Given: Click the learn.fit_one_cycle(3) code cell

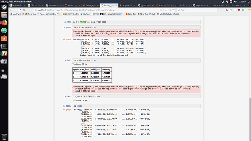Looking at the screenshot, I should point(136,60).
